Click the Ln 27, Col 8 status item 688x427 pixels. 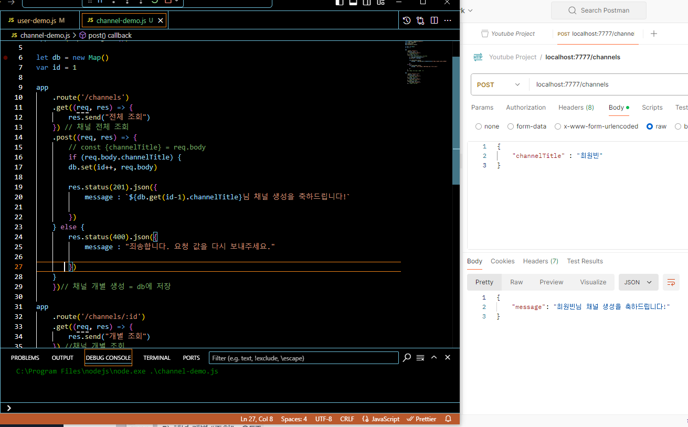[x=257, y=419]
